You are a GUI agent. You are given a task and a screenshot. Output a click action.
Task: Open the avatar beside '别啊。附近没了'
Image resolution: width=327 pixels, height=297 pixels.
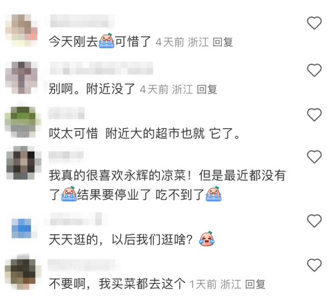point(21,78)
